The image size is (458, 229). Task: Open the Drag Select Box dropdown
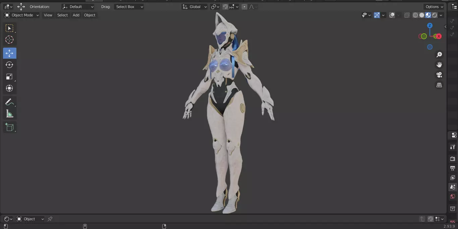click(129, 7)
